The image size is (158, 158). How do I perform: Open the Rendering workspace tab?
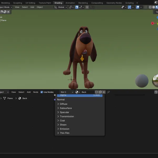pyautogui.click(x=83, y=3)
